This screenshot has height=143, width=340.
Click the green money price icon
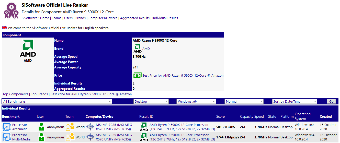coord(137,75)
